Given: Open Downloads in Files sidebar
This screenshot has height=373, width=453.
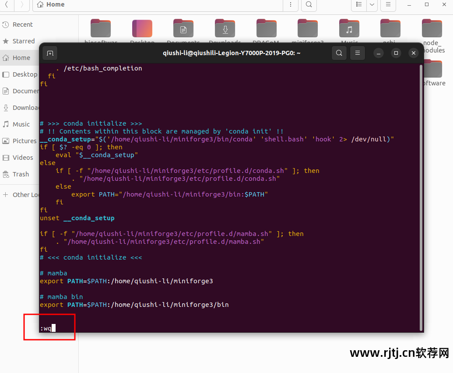Looking at the screenshot, I should point(20,108).
